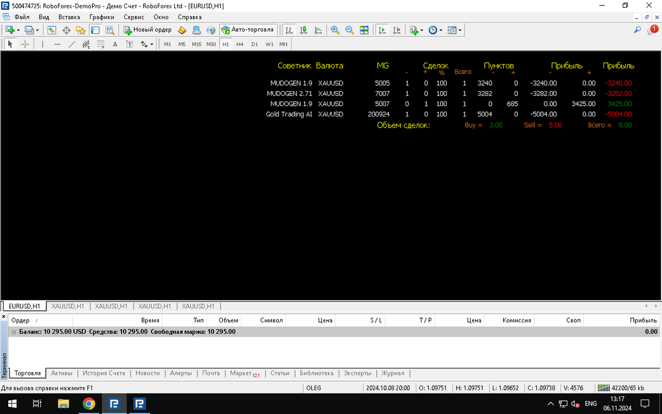Screen dimensions: 662x414
Task: Switch timeframe to M1
Action: pyautogui.click(x=168, y=44)
